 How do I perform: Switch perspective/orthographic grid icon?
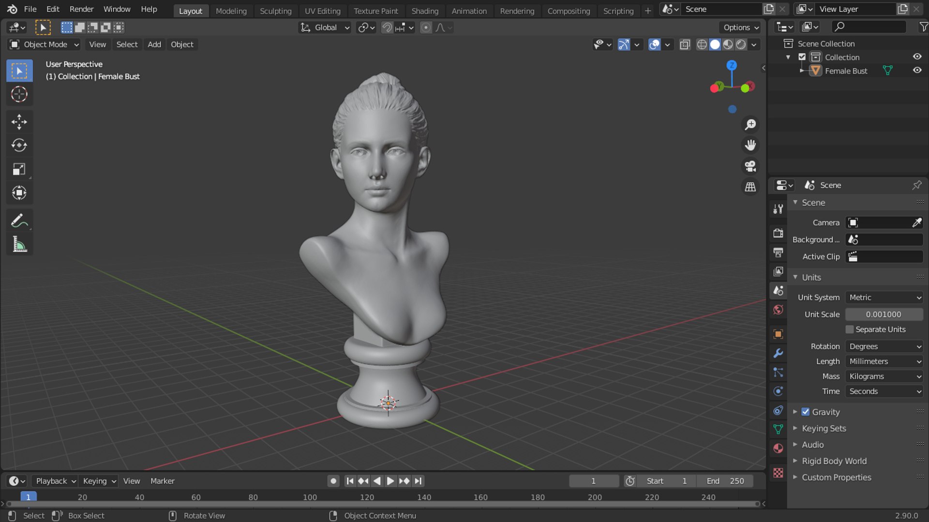(750, 187)
